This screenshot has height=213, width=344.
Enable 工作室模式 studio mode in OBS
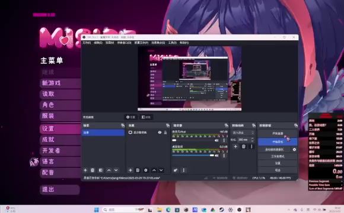[278, 156]
